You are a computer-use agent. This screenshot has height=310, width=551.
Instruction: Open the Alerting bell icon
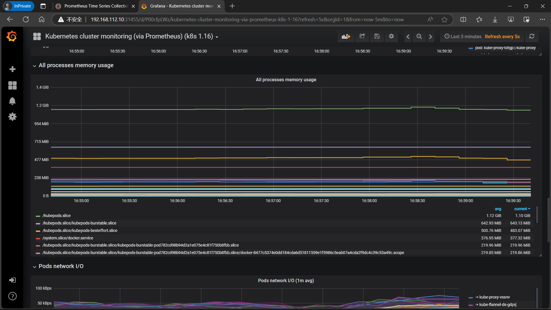(12, 101)
